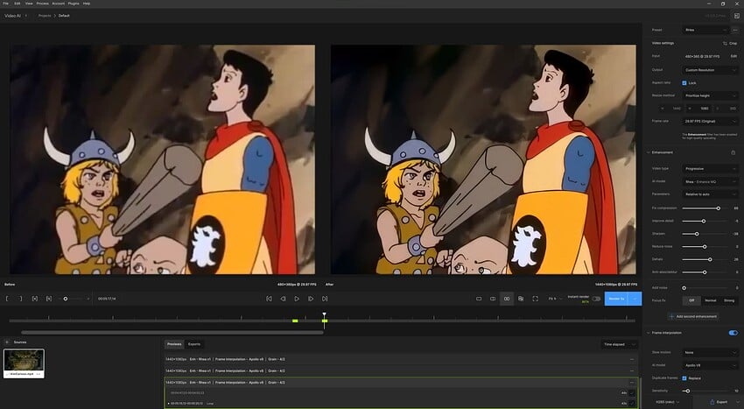Open the Preset dropdown
The height and width of the screenshot is (409, 744).
705,30
